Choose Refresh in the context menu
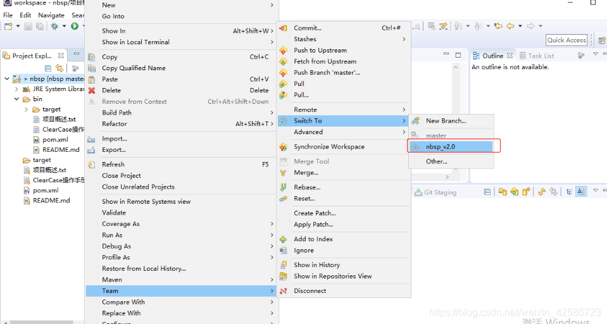Viewport: 607px width, 324px height. 181,165
